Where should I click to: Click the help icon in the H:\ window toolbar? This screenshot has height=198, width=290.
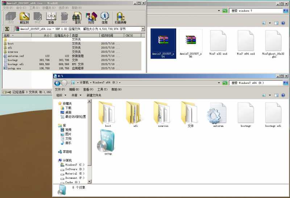tap(283, 95)
